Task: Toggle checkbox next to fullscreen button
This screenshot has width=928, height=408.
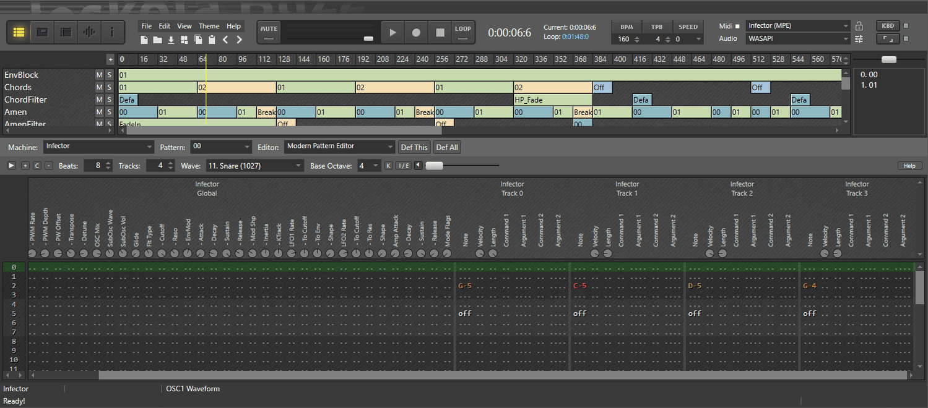Action: [x=906, y=38]
